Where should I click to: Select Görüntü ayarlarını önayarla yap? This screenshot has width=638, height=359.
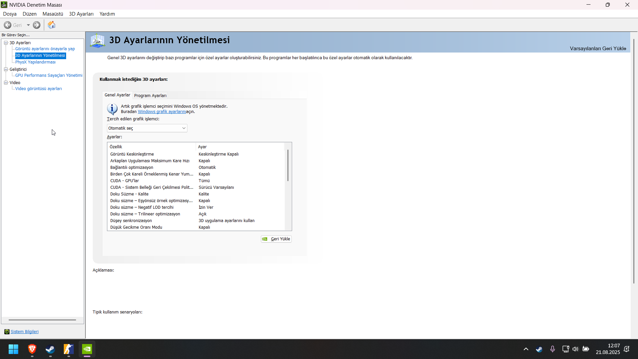[x=45, y=49]
